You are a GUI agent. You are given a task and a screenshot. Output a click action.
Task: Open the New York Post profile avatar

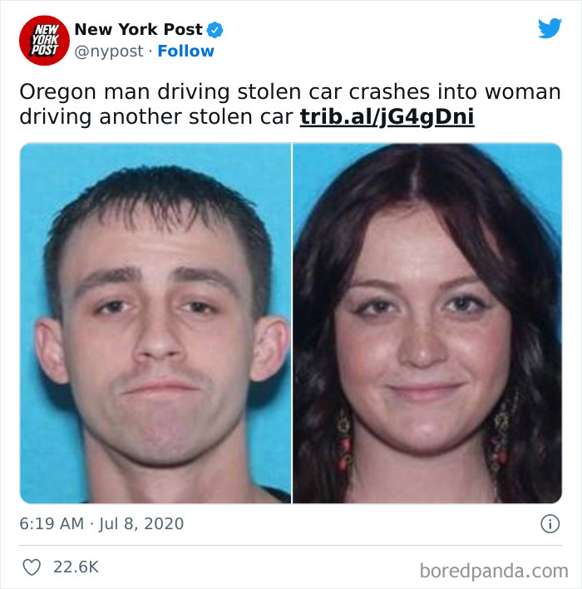coord(44,40)
